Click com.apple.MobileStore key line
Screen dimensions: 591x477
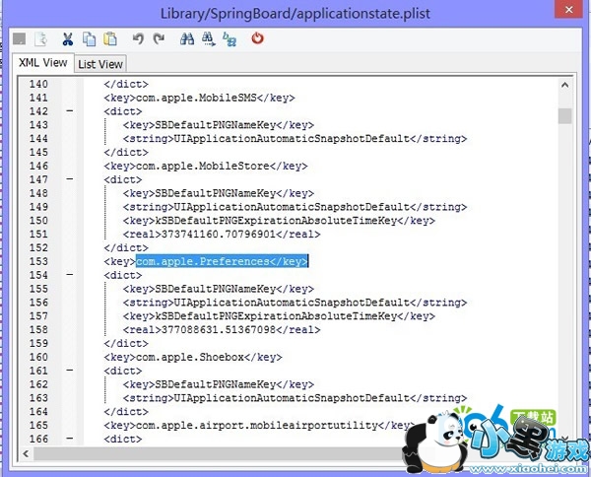pyautogui.click(x=206, y=166)
